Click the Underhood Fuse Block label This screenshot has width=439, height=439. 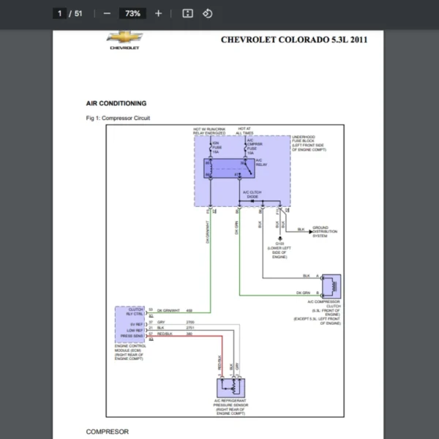pos(309,143)
